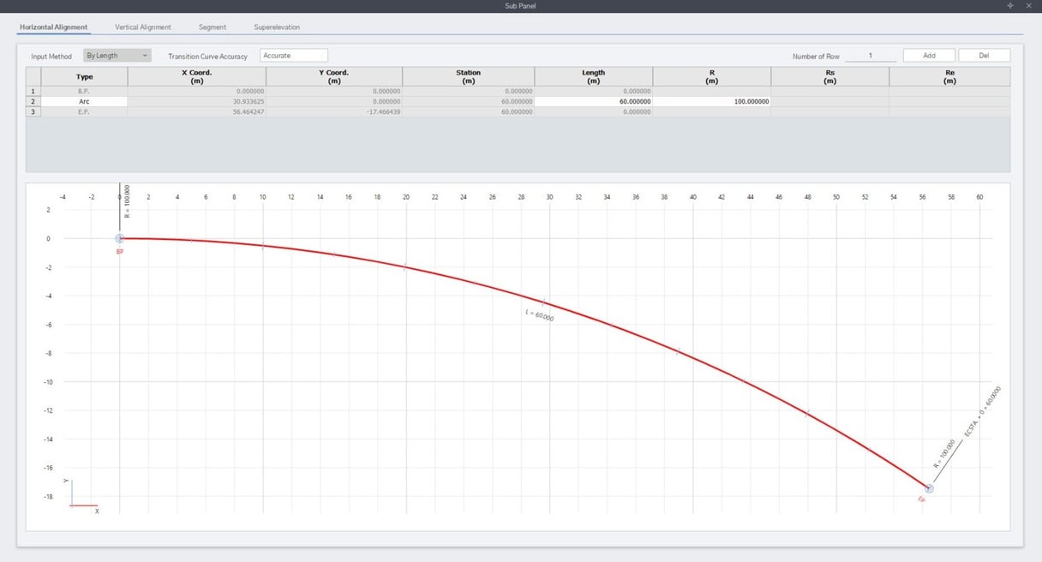Click the Rs column header
1042x562 pixels.
(829, 77)
